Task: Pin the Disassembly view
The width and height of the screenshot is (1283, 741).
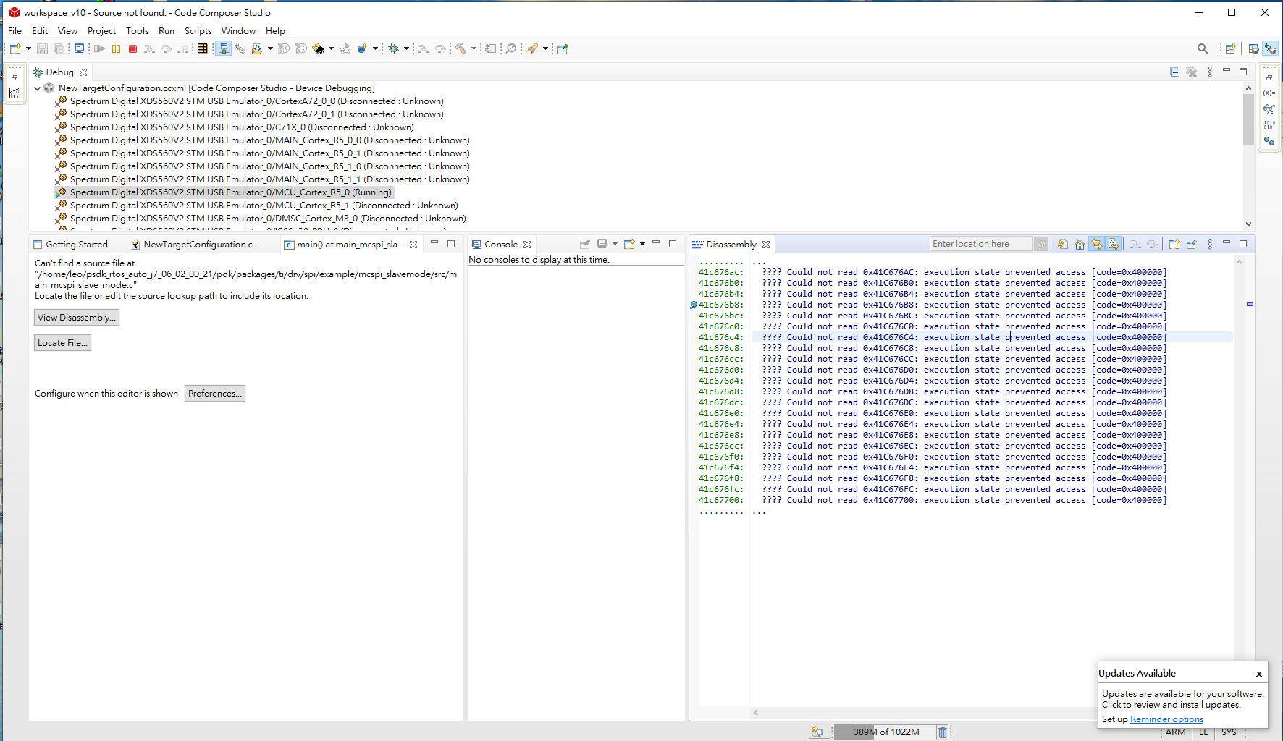Action: pos(1191,244)
